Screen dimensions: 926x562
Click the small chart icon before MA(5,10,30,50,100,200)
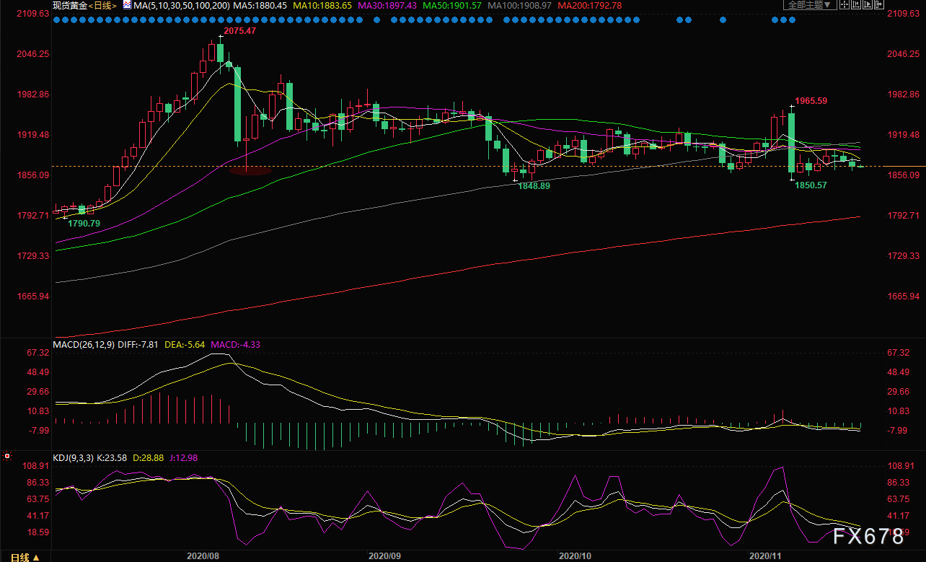point(127,4)
